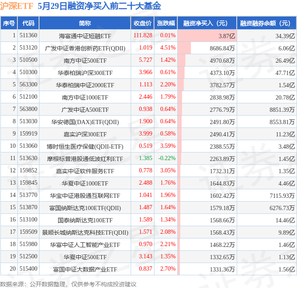
Task: Click closing price 111.828
Action: click(x=143, y=35)
